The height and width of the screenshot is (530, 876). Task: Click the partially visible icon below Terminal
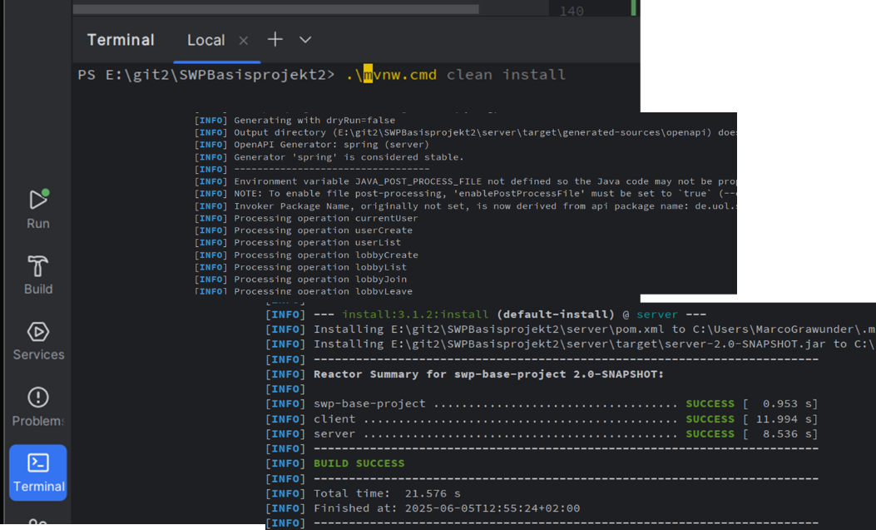tap(38, 523)
